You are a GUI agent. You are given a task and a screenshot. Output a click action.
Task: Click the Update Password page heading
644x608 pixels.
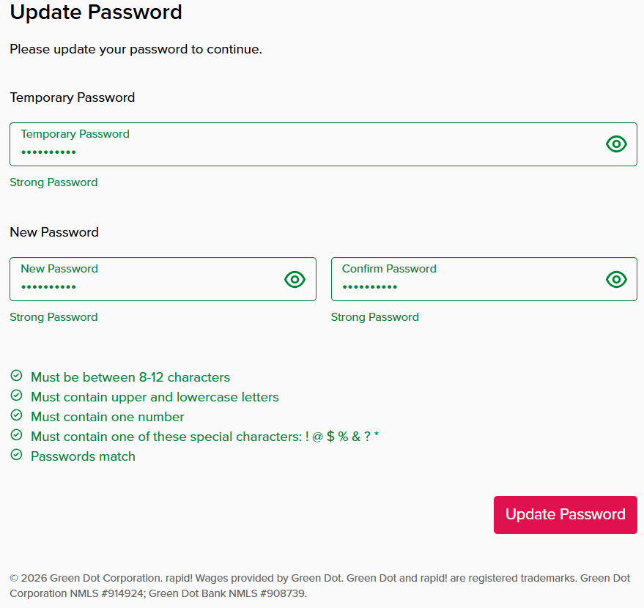pos(96,12)
